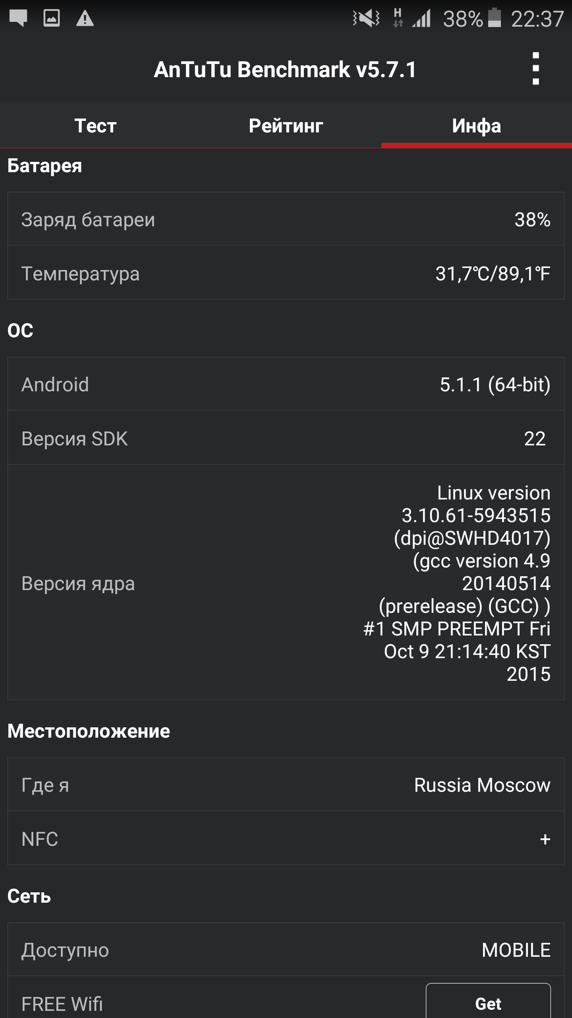The width and height of the screenshot is (572, 1018).
Task: Tap the chat notification icon in status bar
Action: click(18, 18)
